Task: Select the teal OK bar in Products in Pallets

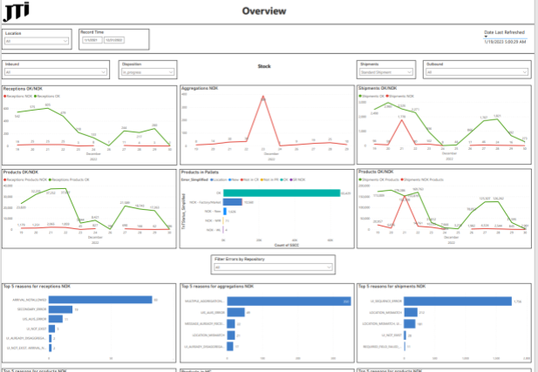Action: point(282,193)
